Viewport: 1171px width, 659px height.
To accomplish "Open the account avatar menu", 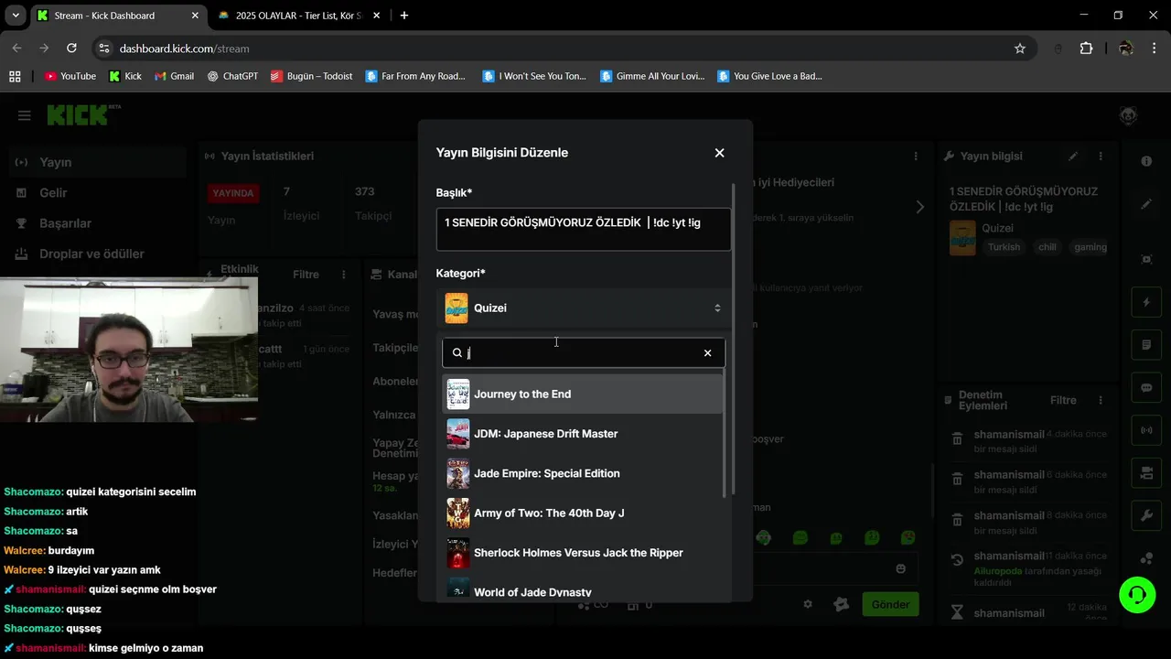I will pyautogui.click(x=1128, y=115).
